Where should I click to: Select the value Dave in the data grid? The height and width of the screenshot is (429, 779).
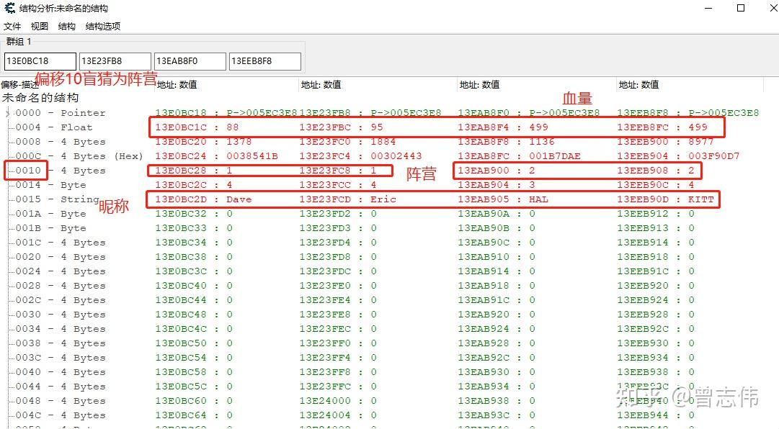click(239, 199)
